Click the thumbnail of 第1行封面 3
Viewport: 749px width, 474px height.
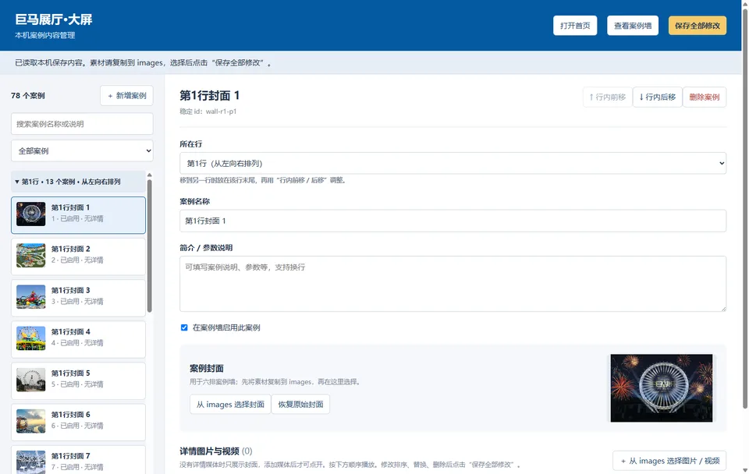pyautogui.click(x=30, y=297)
